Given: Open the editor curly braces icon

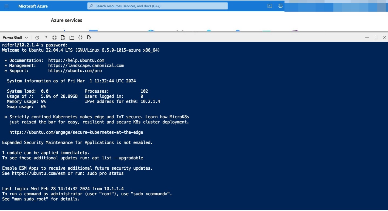Looking at the screenshot, I should point(80,38).
